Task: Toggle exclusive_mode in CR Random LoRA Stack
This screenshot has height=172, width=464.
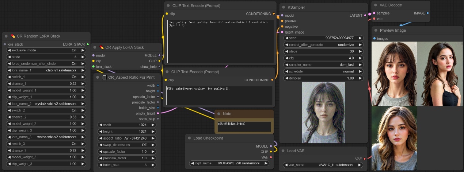Action: pyautogui.click(x=46, y=50)
